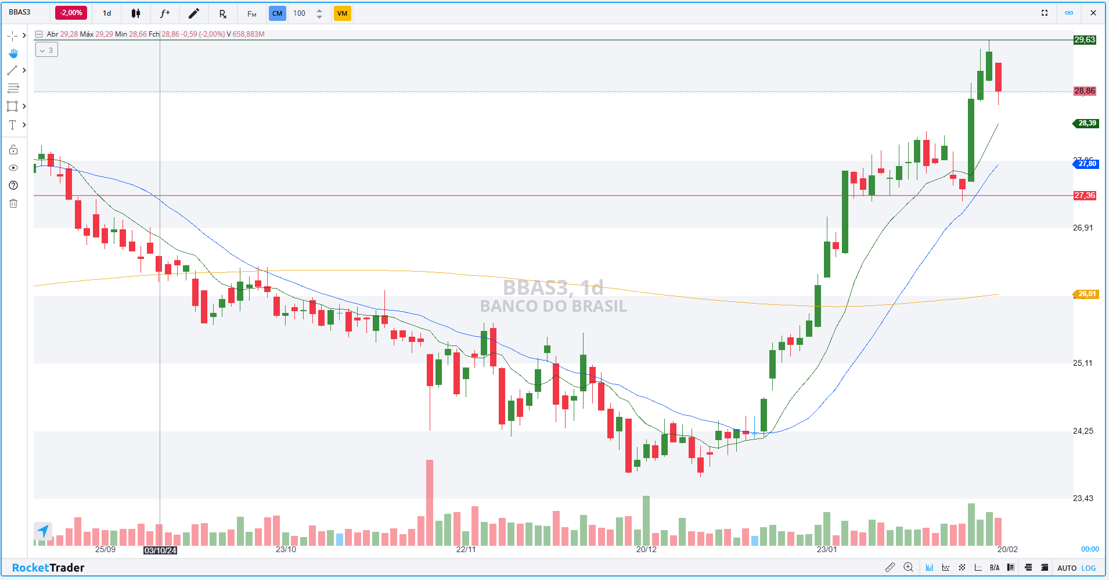Toggle LOG scale on price axis
The width and height of the screenshot is (1109, 580).
(1089, 568)
